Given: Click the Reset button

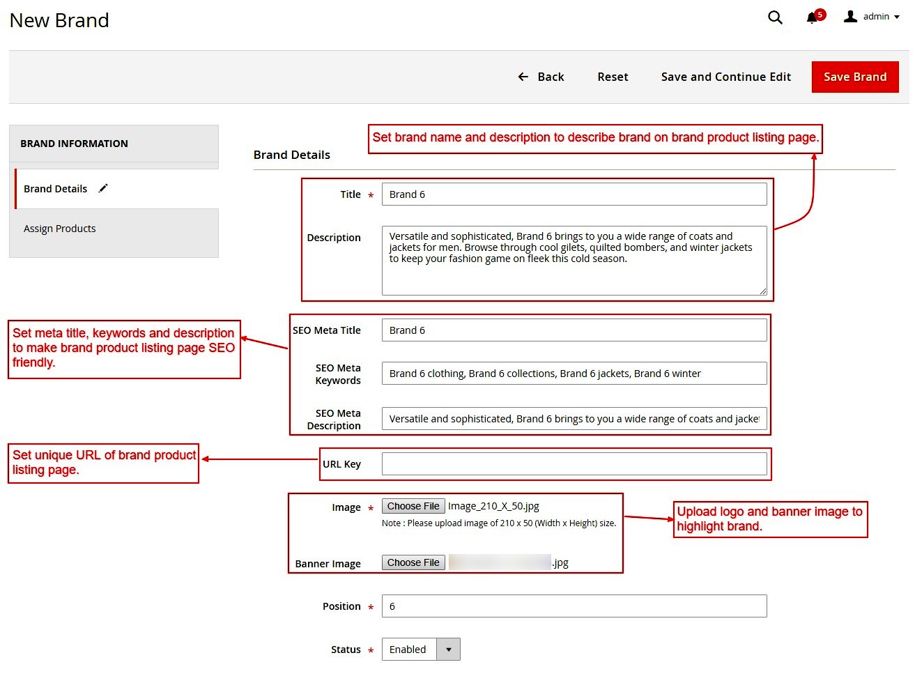Looking at the screenshot, I should point(613,77).
